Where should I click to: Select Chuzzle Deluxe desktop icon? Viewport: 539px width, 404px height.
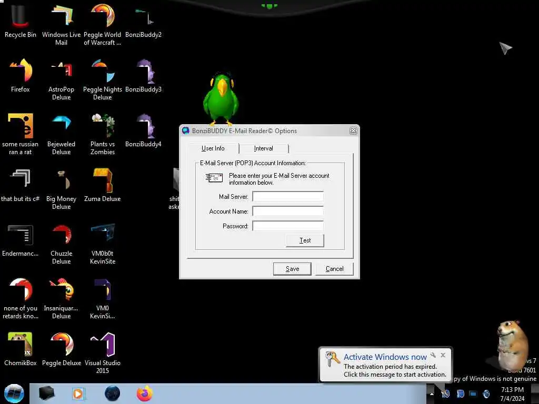tap(61, 244)
